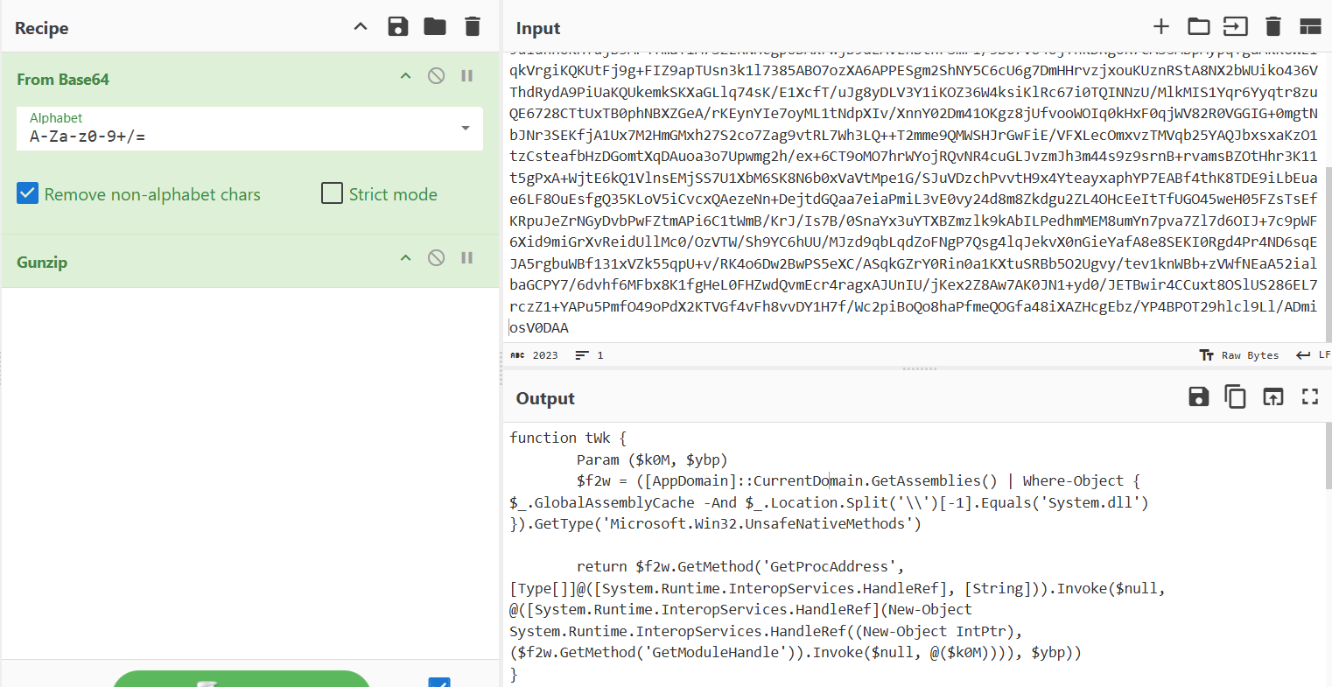Click the input pane vertical scrollbar
The height and width of the screenshot is (687, 1332).
point(1328,254)
